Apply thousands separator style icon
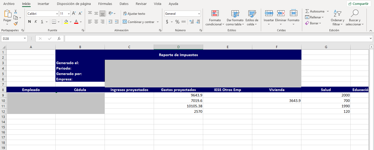This screenshot has width=374, height=150. tap(184, 22)
